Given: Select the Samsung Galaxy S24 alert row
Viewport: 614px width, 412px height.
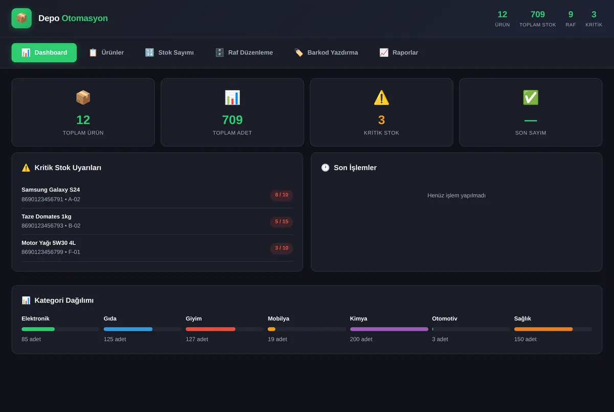Looking at the screenshot, I should tap(157, 195).
